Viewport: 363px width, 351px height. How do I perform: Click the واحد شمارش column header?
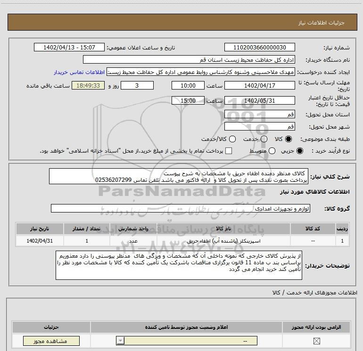133,229
